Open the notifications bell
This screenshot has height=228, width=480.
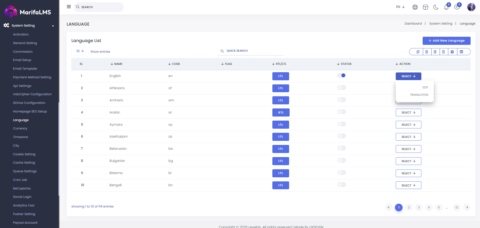coord(446,7)
